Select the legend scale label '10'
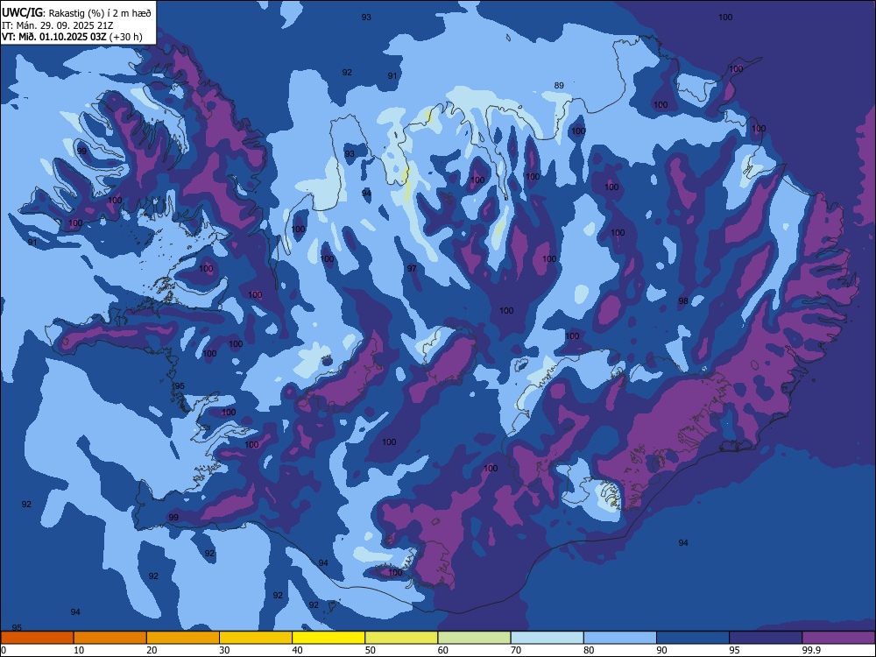876x657 pixels. [79, 650]
